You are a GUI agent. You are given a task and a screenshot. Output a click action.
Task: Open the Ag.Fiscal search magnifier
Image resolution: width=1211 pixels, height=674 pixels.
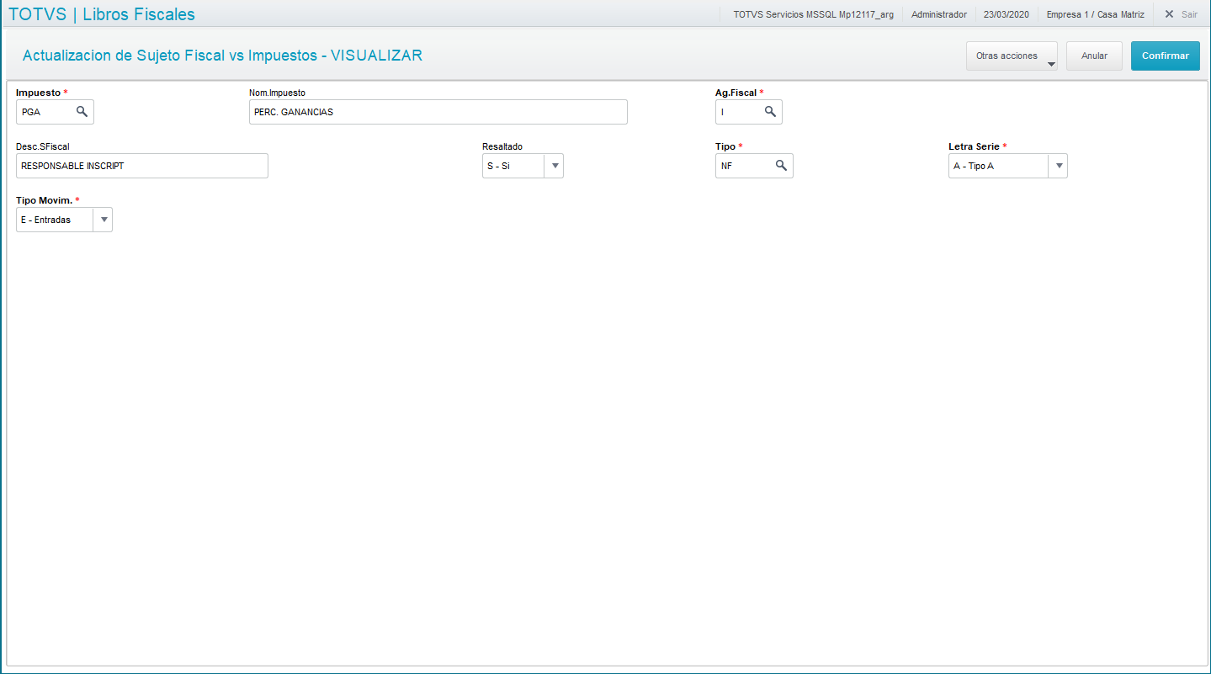(770, 111)
